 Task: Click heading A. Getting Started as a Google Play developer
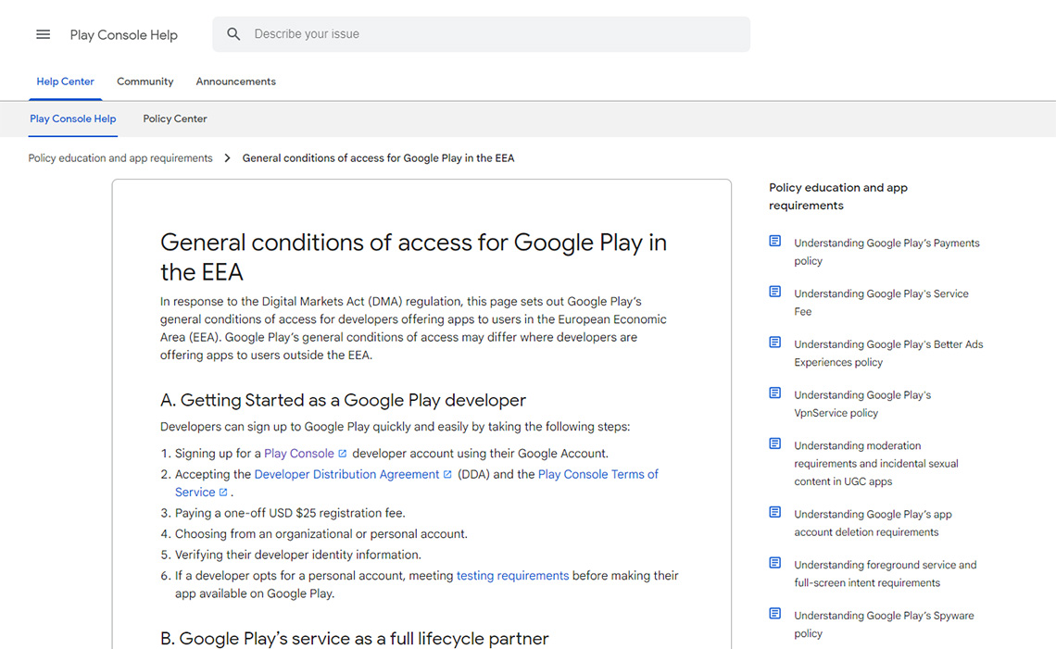point(343,401)
